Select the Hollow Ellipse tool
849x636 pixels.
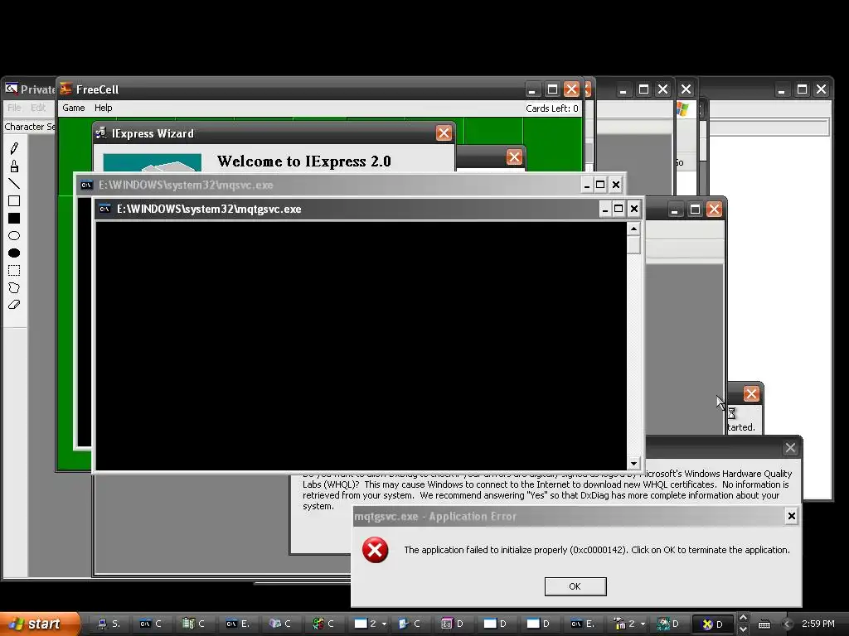pos(15,235)
